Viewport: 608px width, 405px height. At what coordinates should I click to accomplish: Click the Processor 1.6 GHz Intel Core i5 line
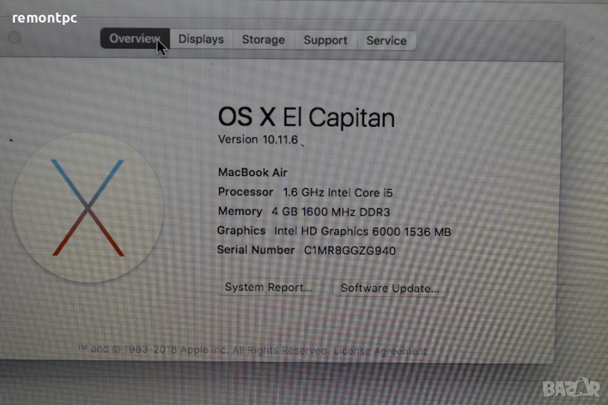click(305, 193)
